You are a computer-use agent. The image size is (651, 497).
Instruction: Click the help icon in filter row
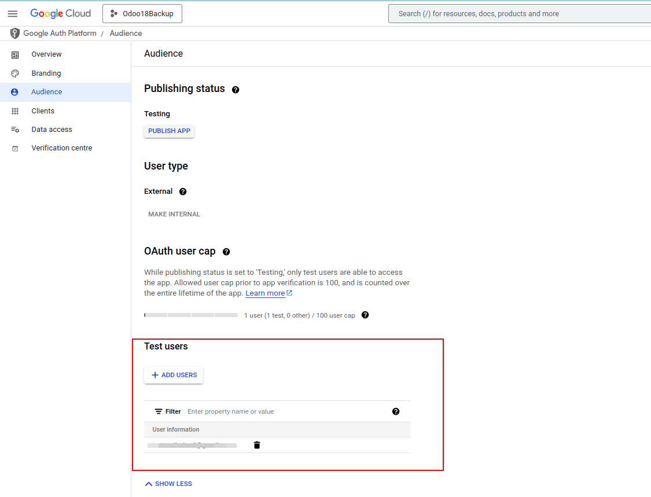396,411
